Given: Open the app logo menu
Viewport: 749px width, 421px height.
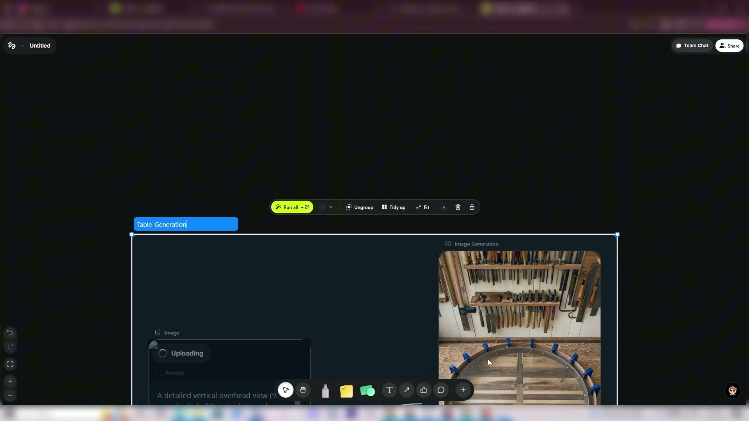Looking at the screenshot, I should [12, 46].
